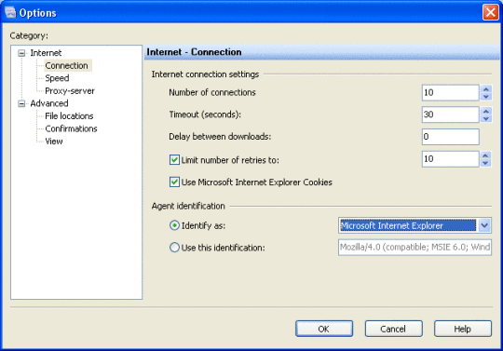Screen dimensions: 503x351
Task: Increase Number of connections value
Action: click(x=486, y=89)
